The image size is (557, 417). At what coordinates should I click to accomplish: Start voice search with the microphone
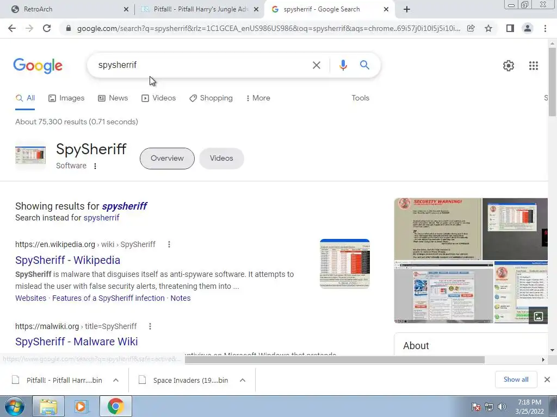tap(343, 65)
